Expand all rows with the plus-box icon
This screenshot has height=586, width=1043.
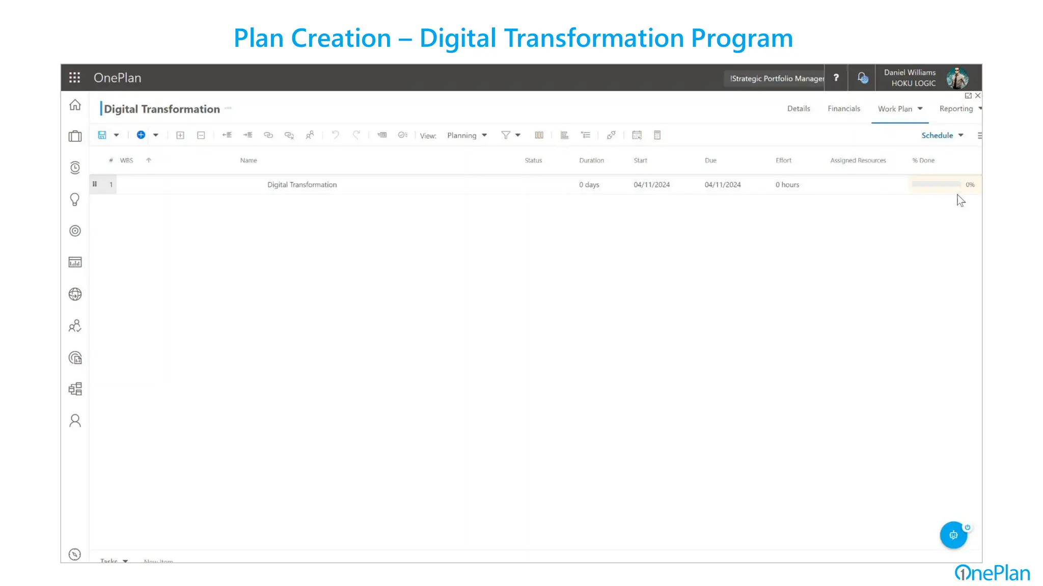click(x=180, y=135)
